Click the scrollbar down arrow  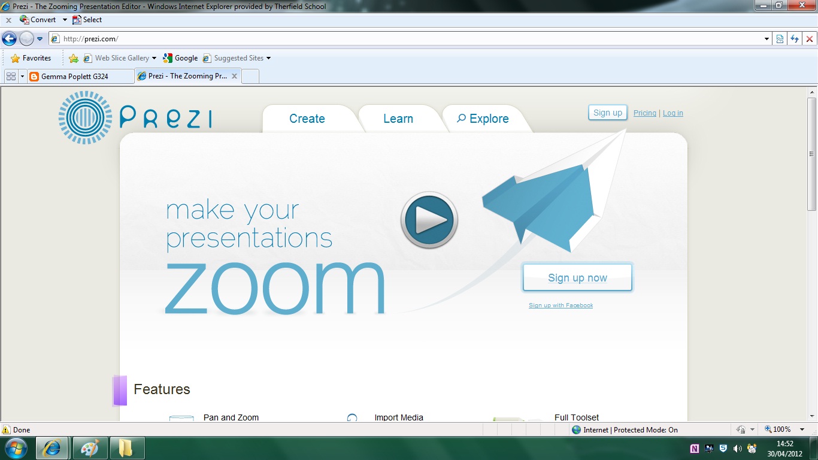click(811, 416)
